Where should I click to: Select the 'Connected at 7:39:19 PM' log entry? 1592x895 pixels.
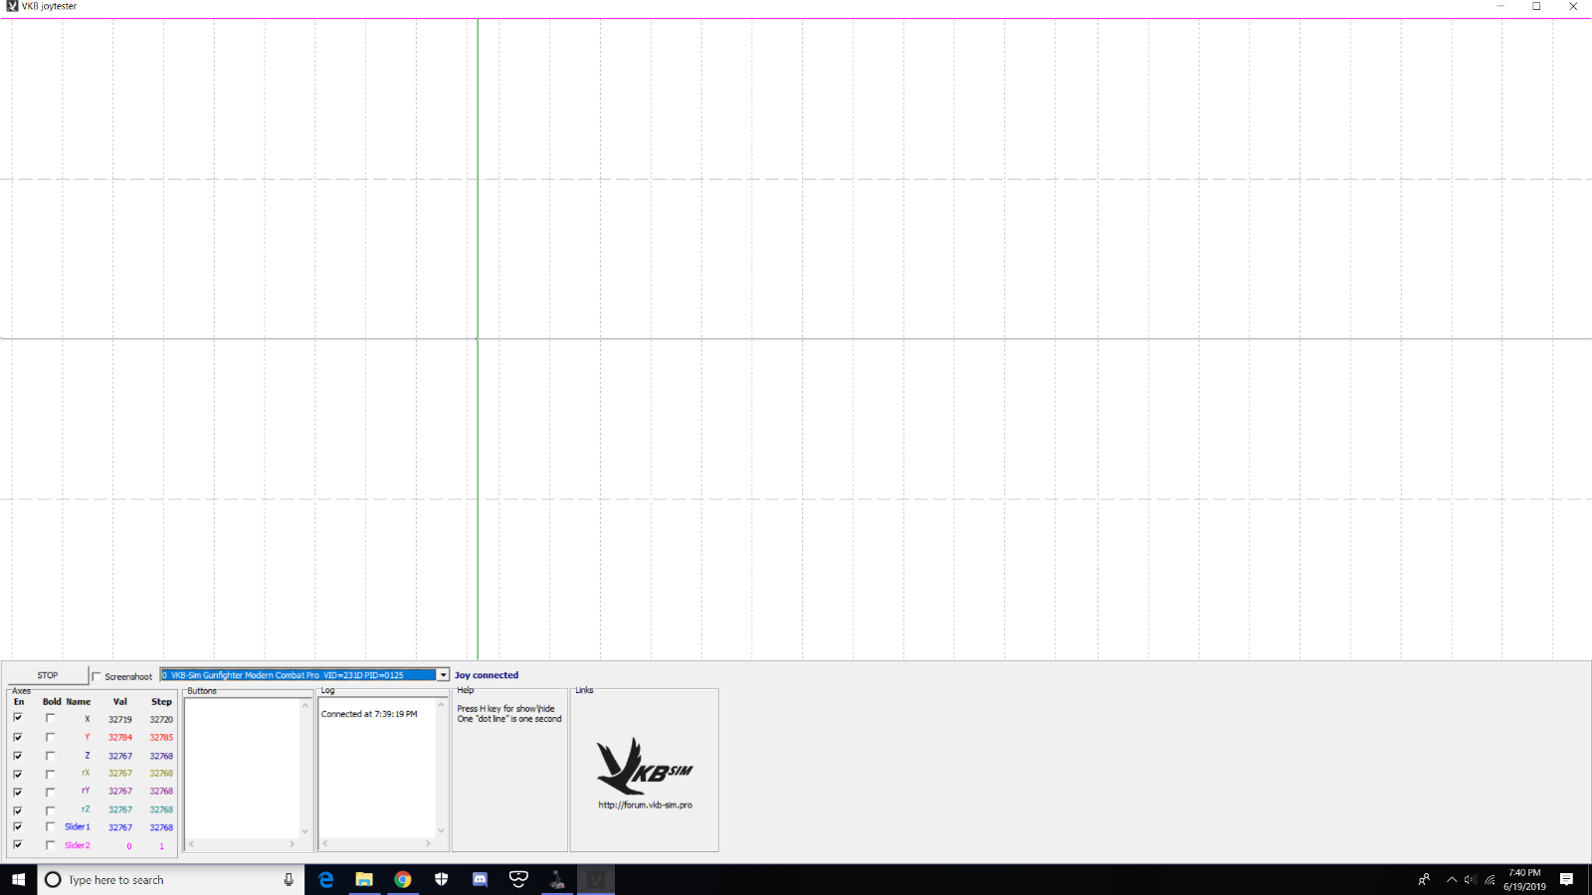click(x=369, y=714)
